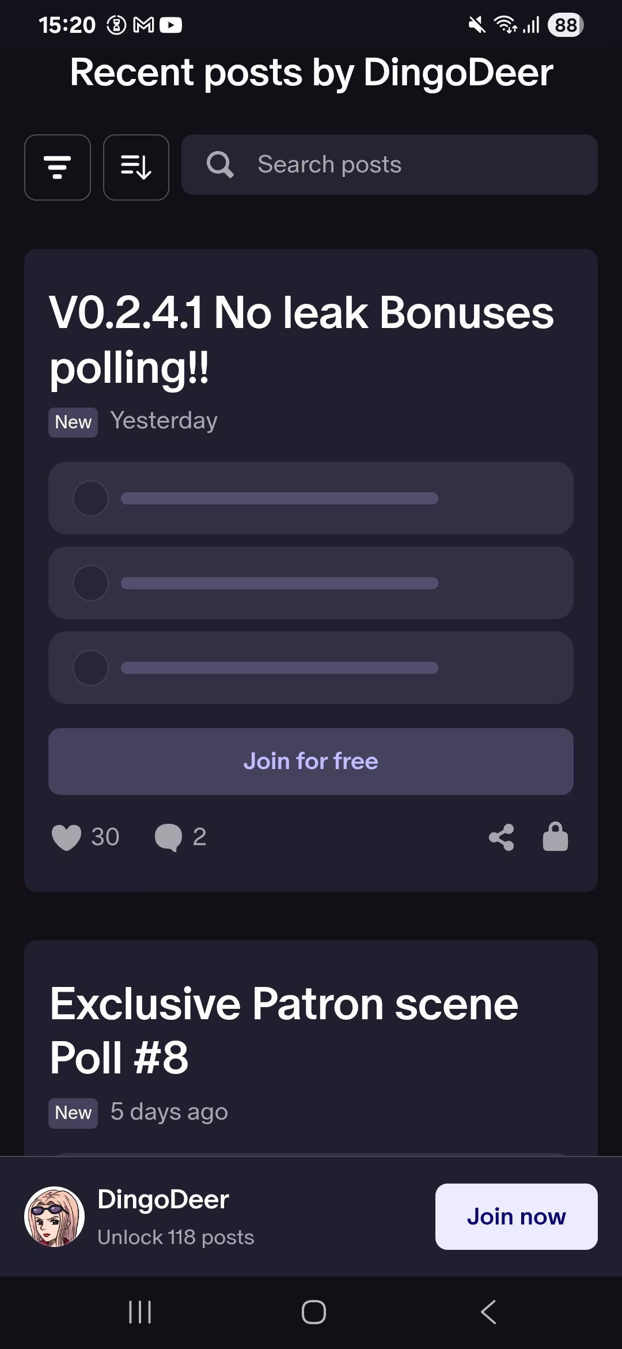622x1349 pixels.
Task: Tap the search magnifier icon
Action: 220,165
